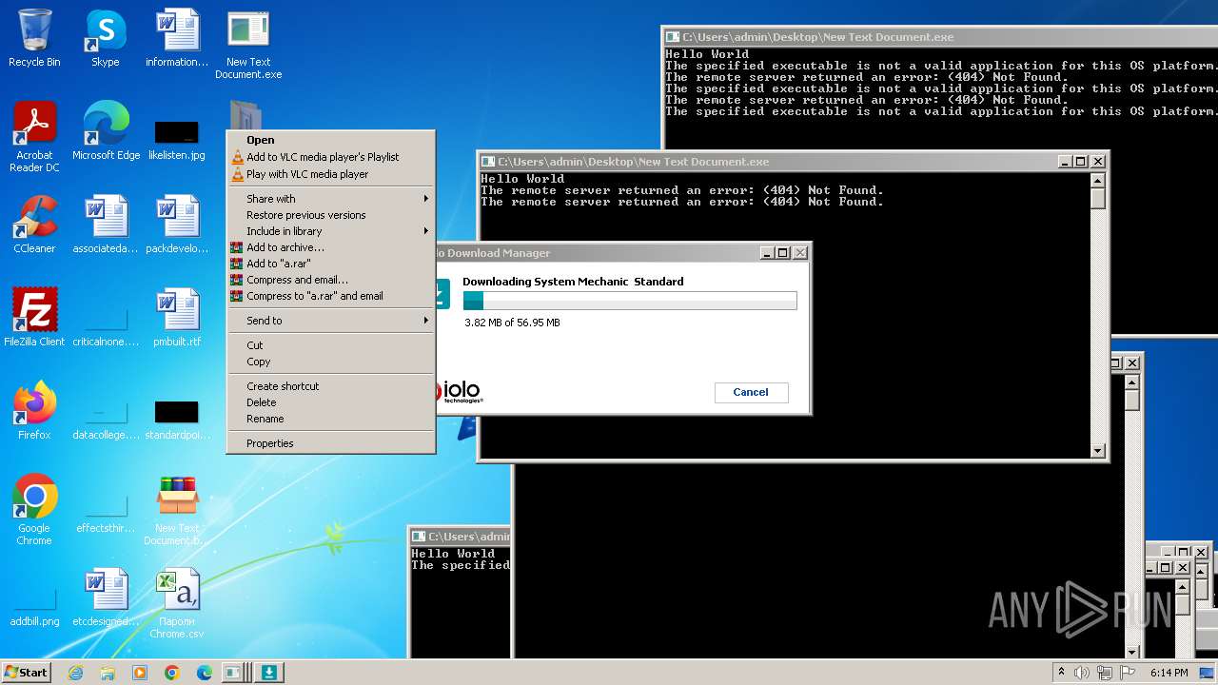Choose Add to archive... option
The image size is (1218, 685).
point(331,247)
